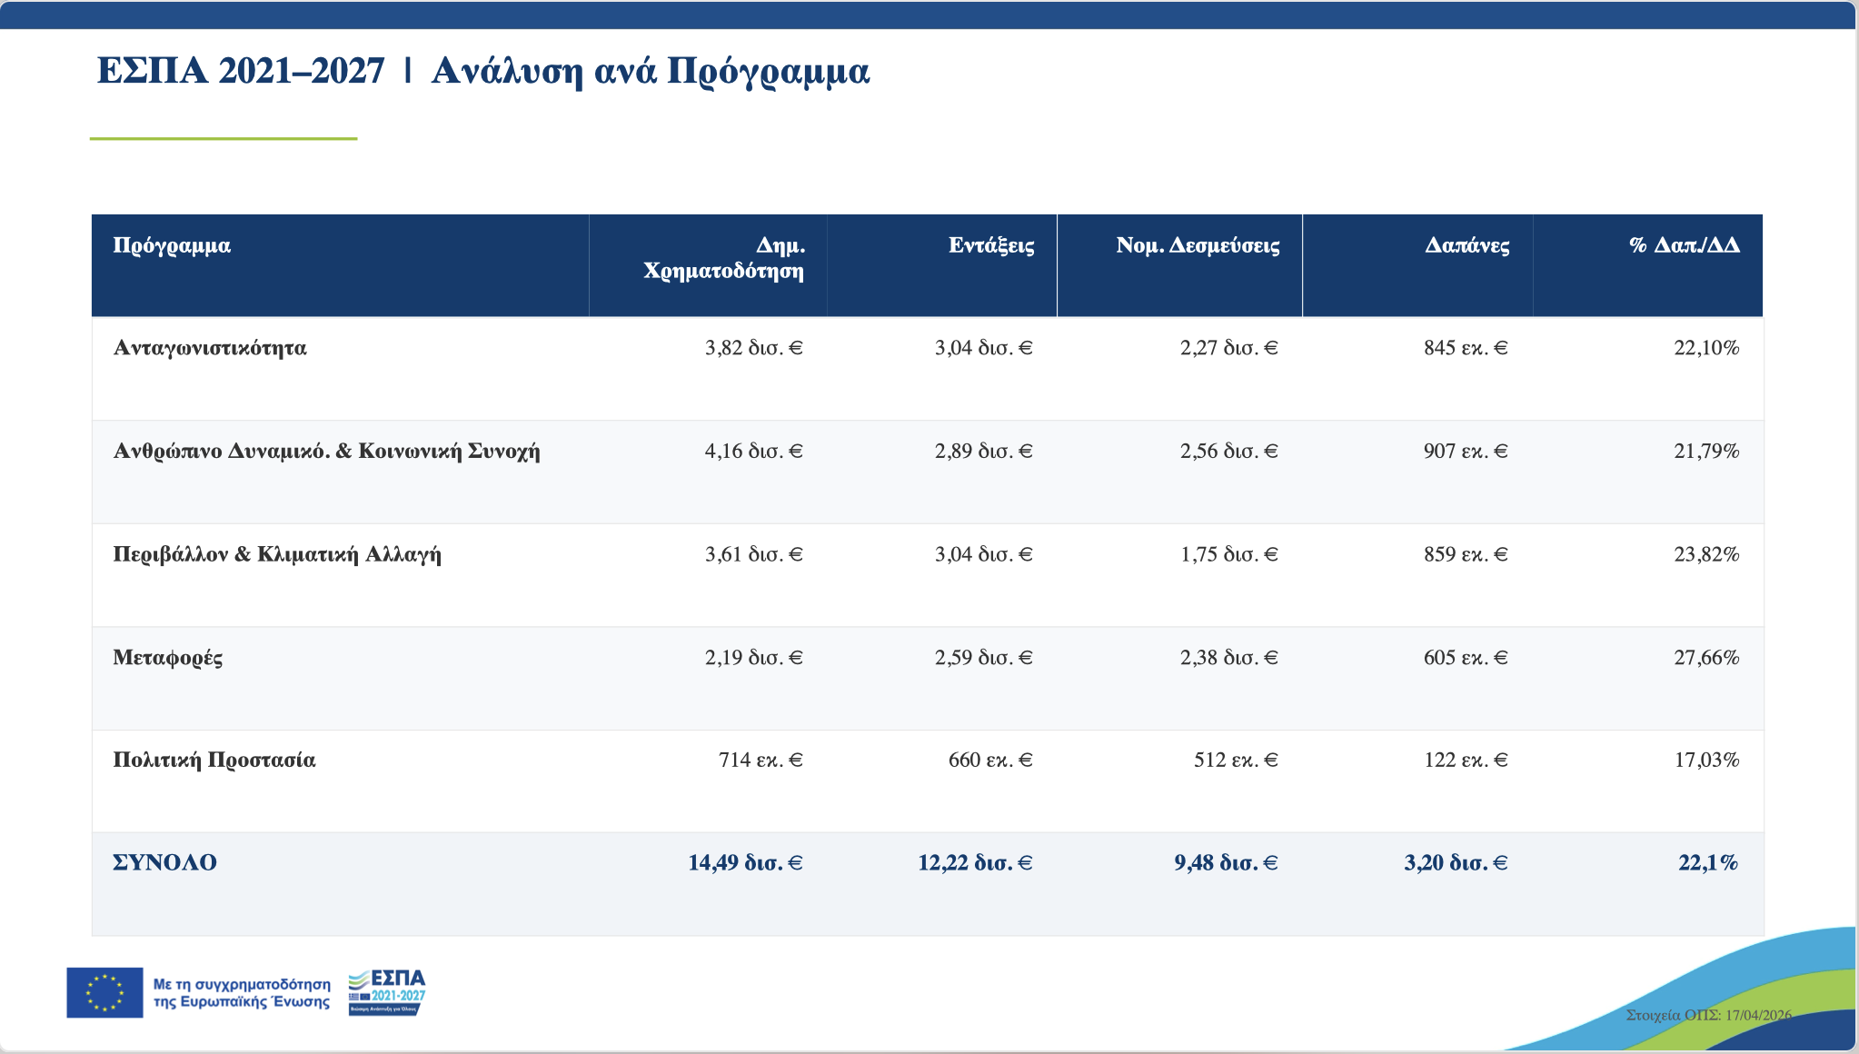Screen dimensions: 1859x1054
Task: Select the Περιβάλλον & Κλιματική Αλλαγή row
Action: click(277, 554)
